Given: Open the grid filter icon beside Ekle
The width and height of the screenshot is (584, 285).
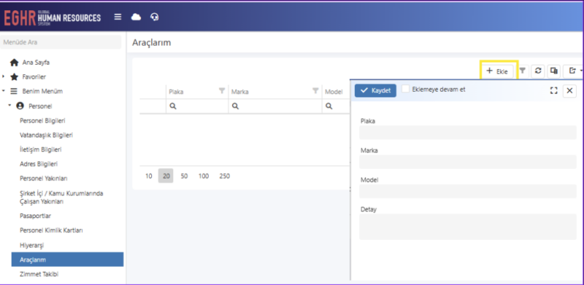Looking at the screenshot, I should [x=523, y=71].
